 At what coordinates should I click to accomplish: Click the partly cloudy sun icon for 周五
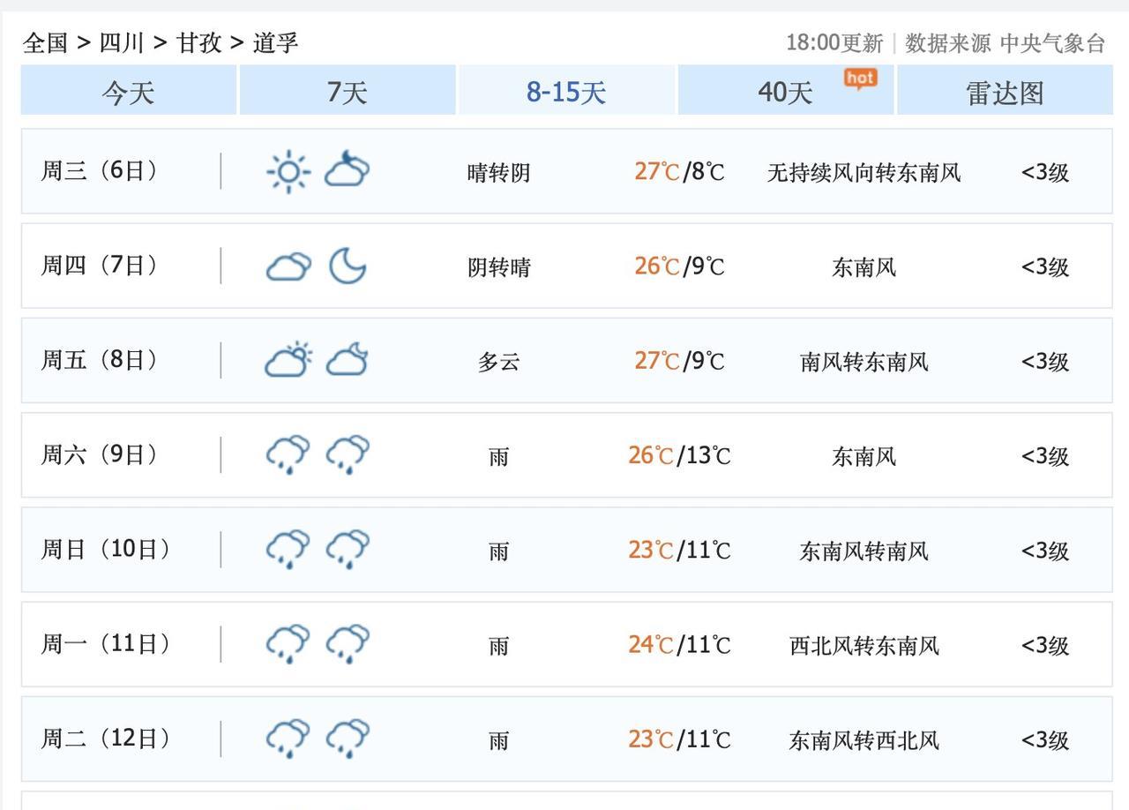tap(288, 360)
